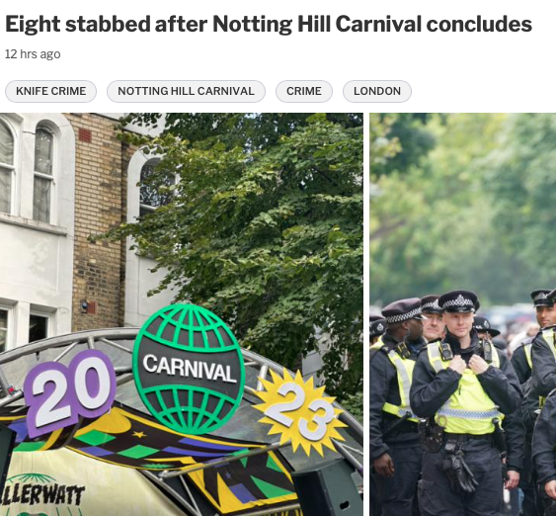The width and height of the screenshot is (556, 516).
Task: Click the CRIME topic tag
Action: (304, 91)
